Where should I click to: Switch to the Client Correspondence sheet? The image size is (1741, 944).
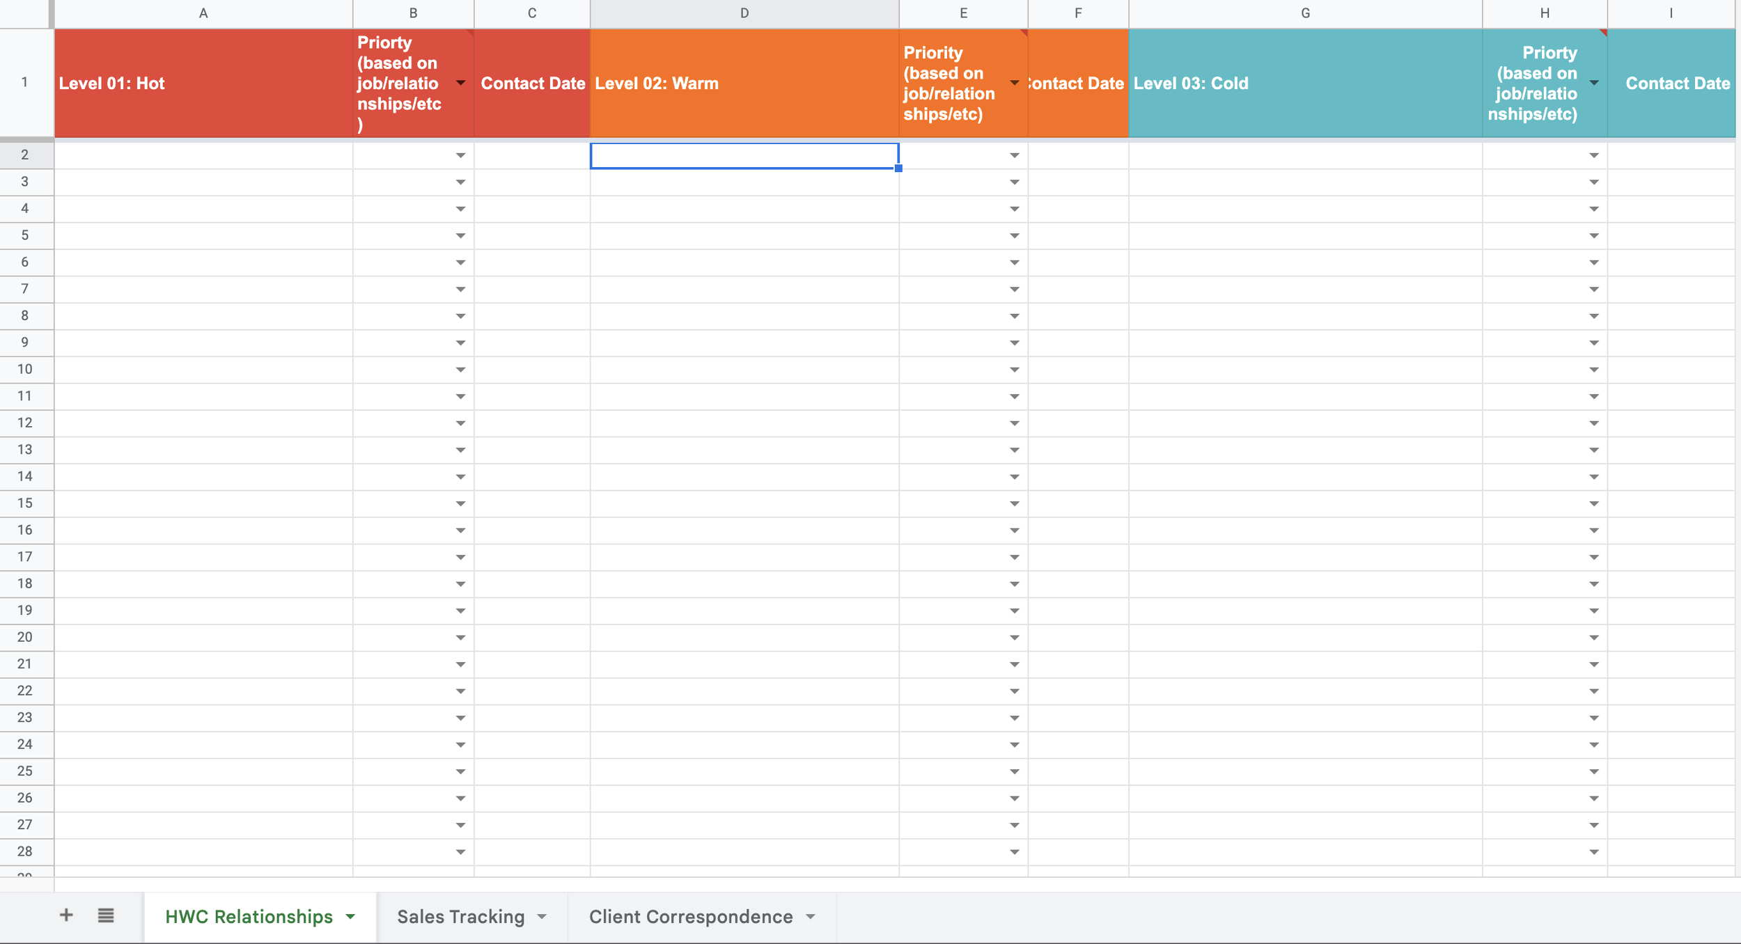click(690, 917)
